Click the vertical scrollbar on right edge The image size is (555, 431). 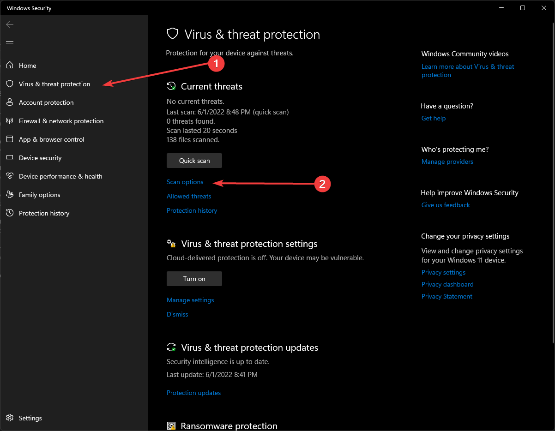pos(552,185)
